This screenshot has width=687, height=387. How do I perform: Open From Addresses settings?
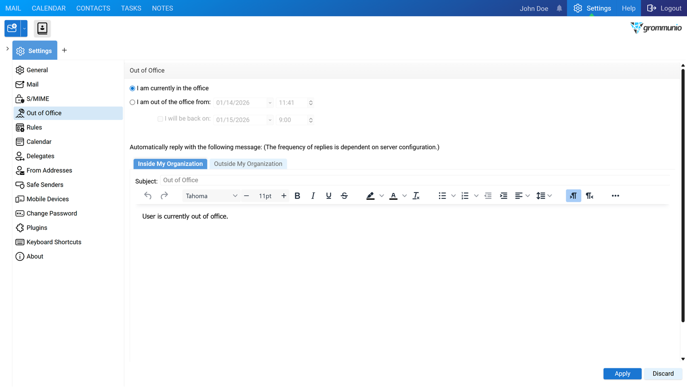coord(68,170)
